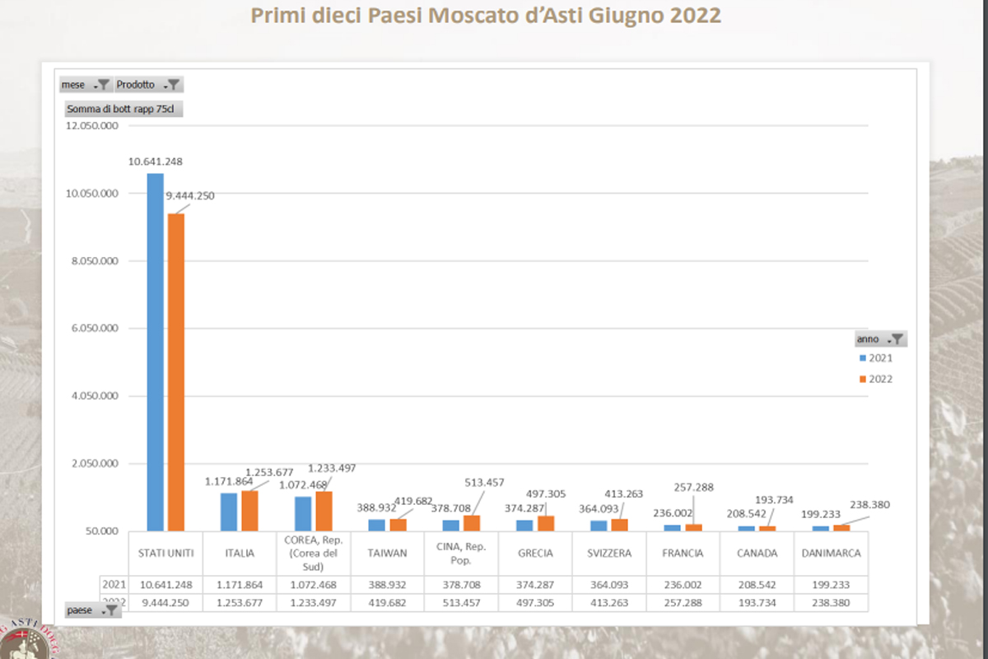
Task: Click the orange COREA 2022 bar
Action: click(x=324, y=511)
